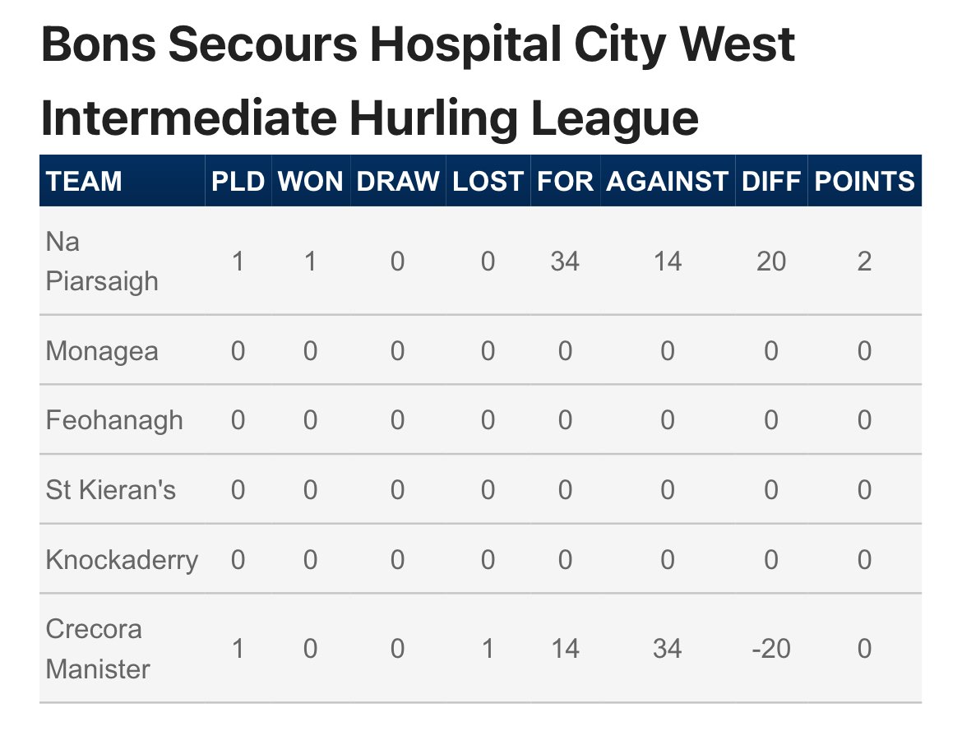The width and height of the screenshot is (962, 731).
Task: Click the FOR column header
Action: tap(565, 182)
